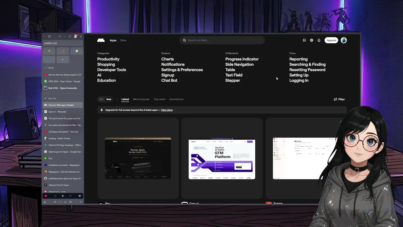Open the View plans link
This screenshot has width=403, height=227.
[x=167, y=110]
